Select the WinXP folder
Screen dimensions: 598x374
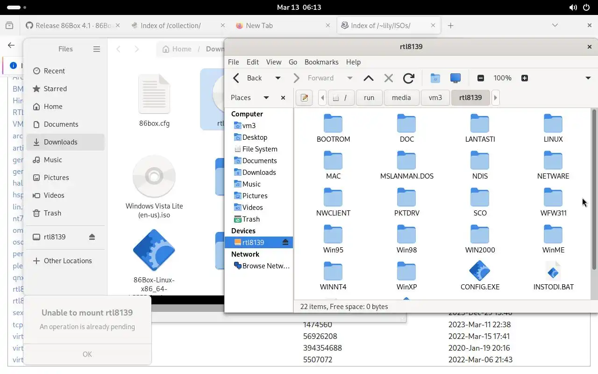[x=406, y=276]
